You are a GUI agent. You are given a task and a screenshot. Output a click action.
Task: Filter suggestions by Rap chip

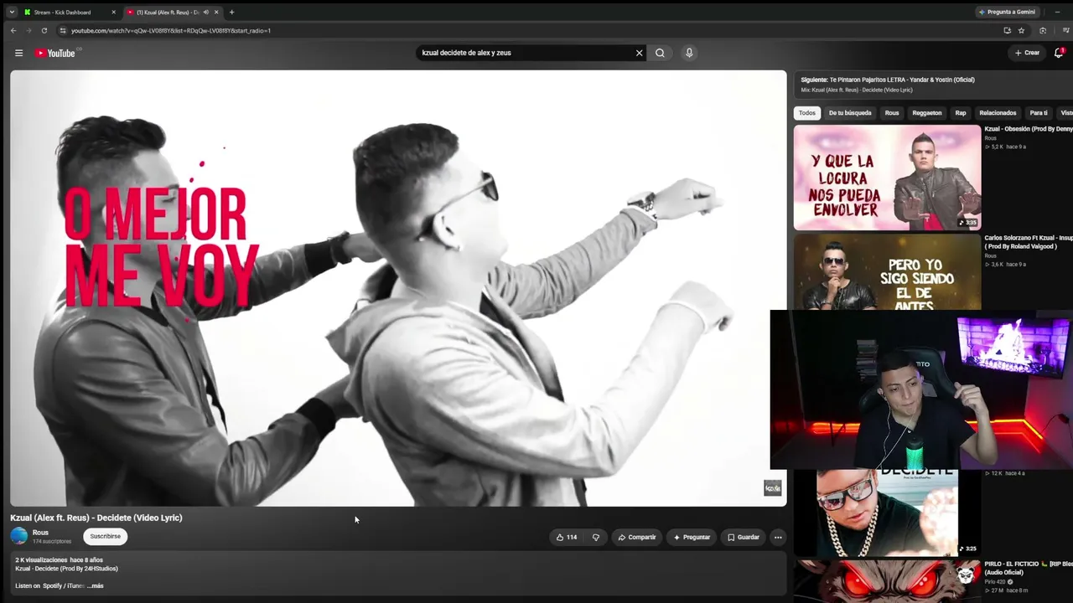(x=961, y=113)
